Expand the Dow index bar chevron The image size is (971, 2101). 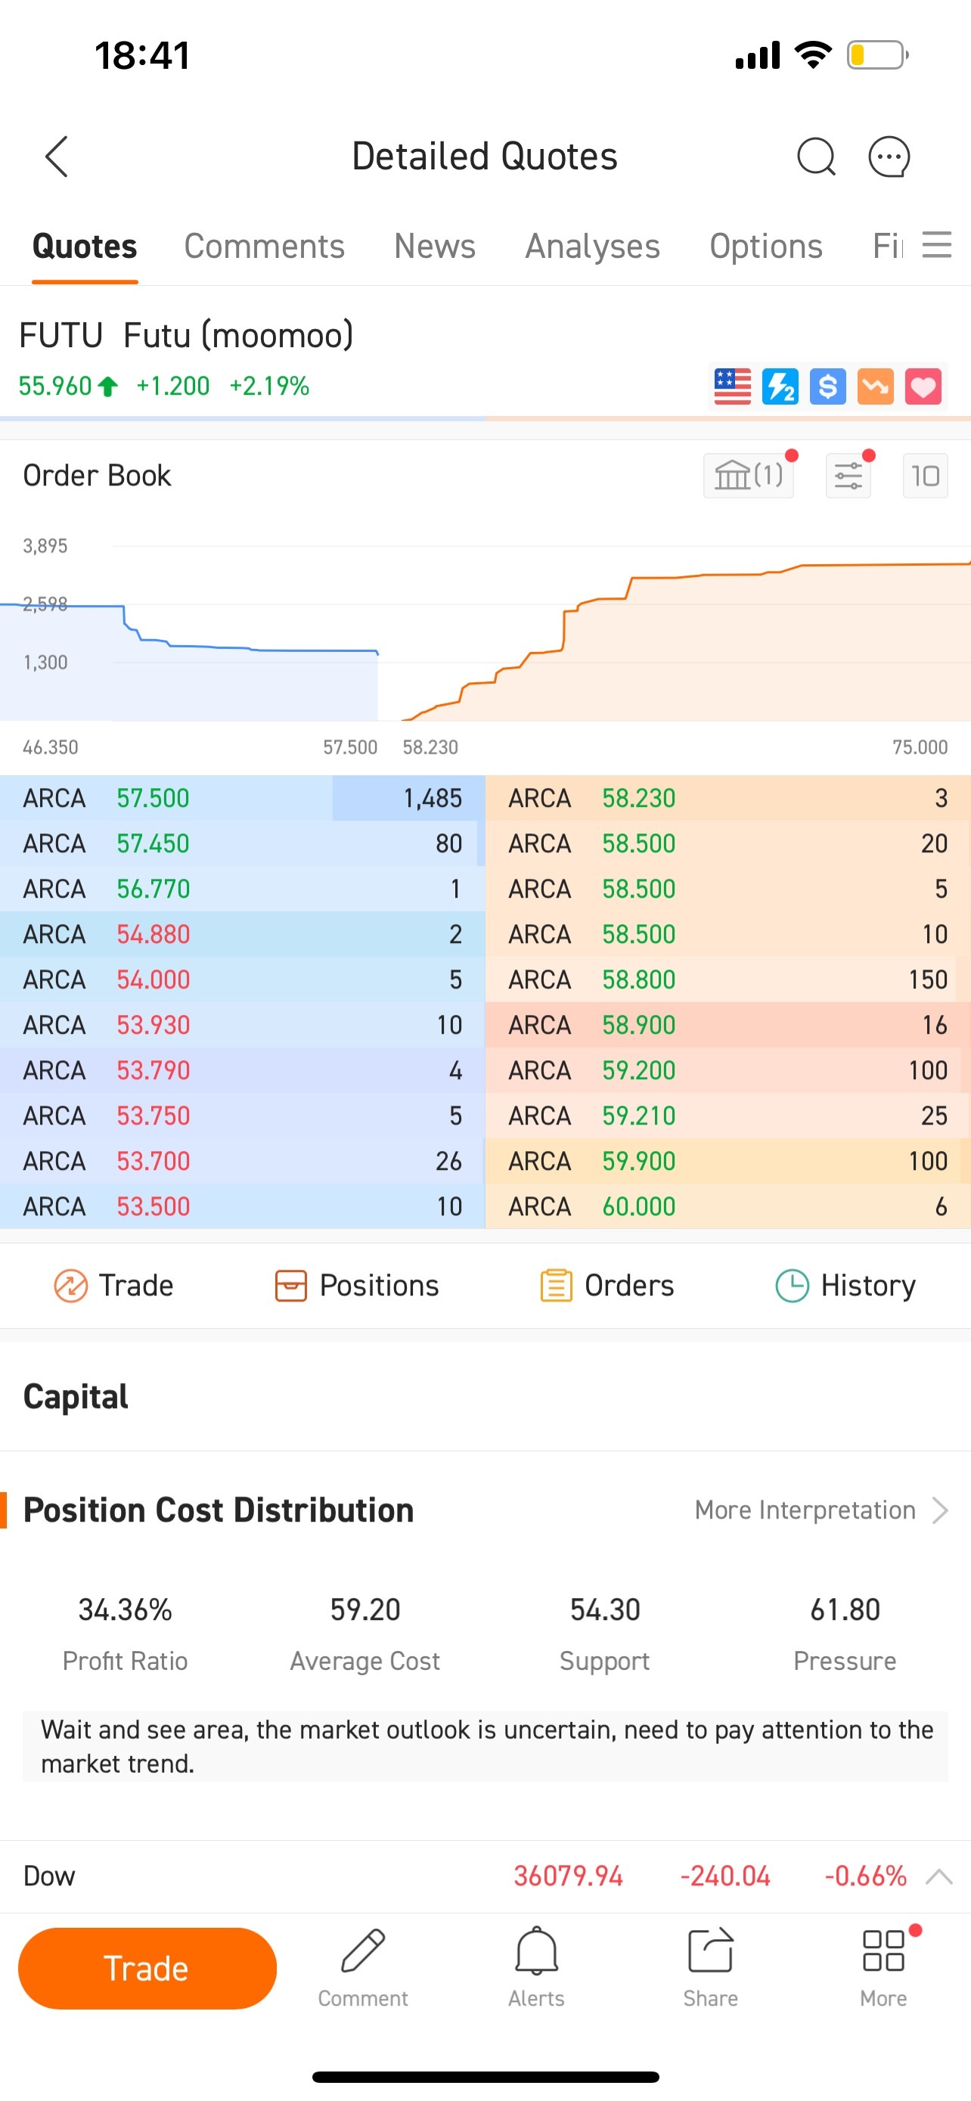[939, 1876]
